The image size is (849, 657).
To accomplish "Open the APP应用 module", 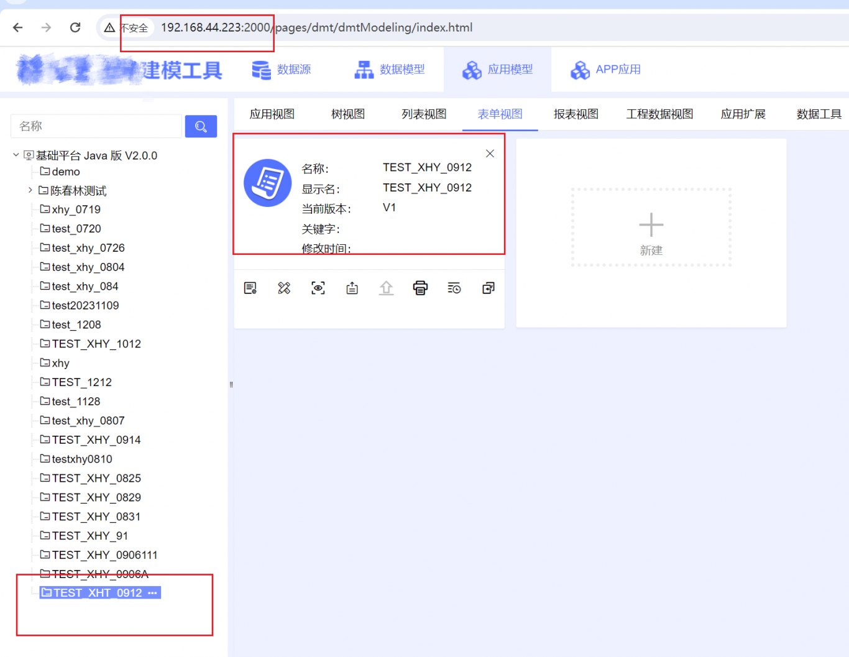I will click(x=605, y=70).
